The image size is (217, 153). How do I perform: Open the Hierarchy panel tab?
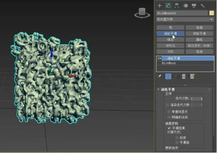tap(177, 5)
